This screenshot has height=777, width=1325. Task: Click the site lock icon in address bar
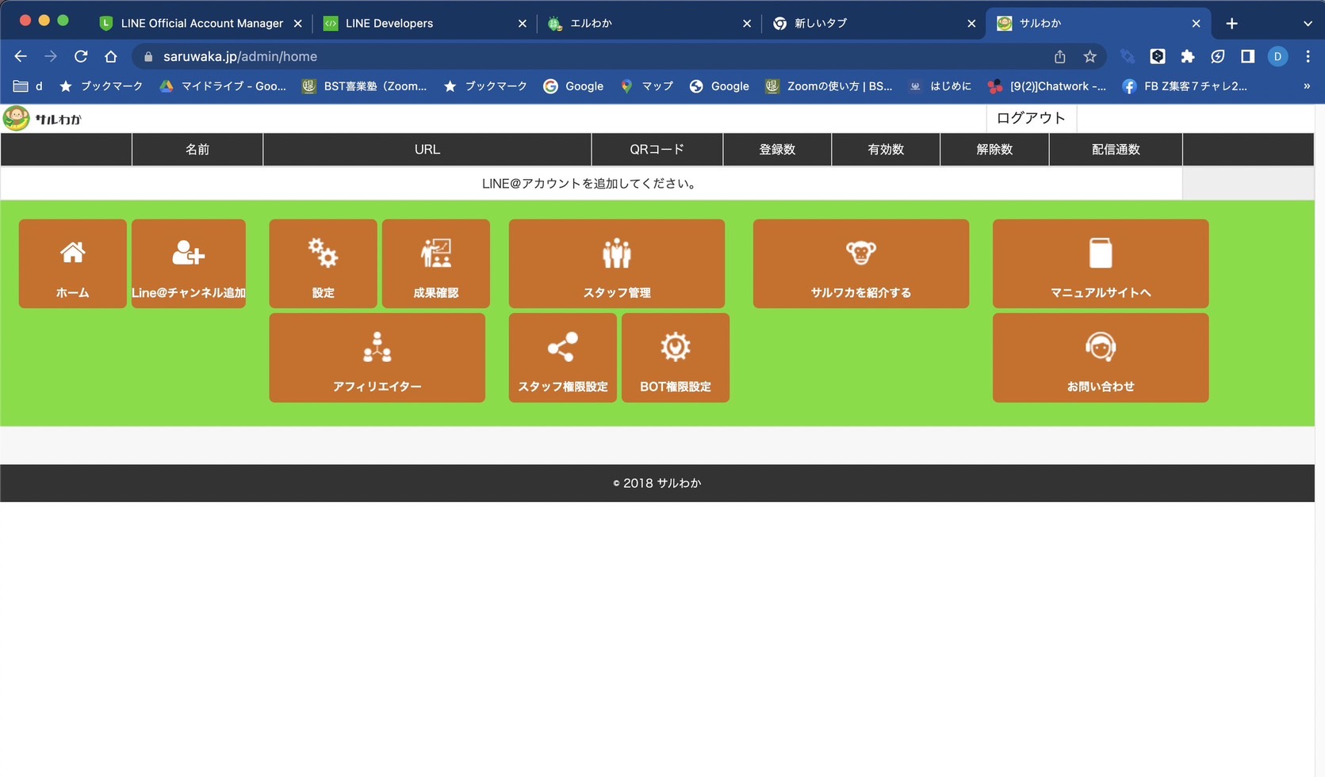[x=147, y=56]
